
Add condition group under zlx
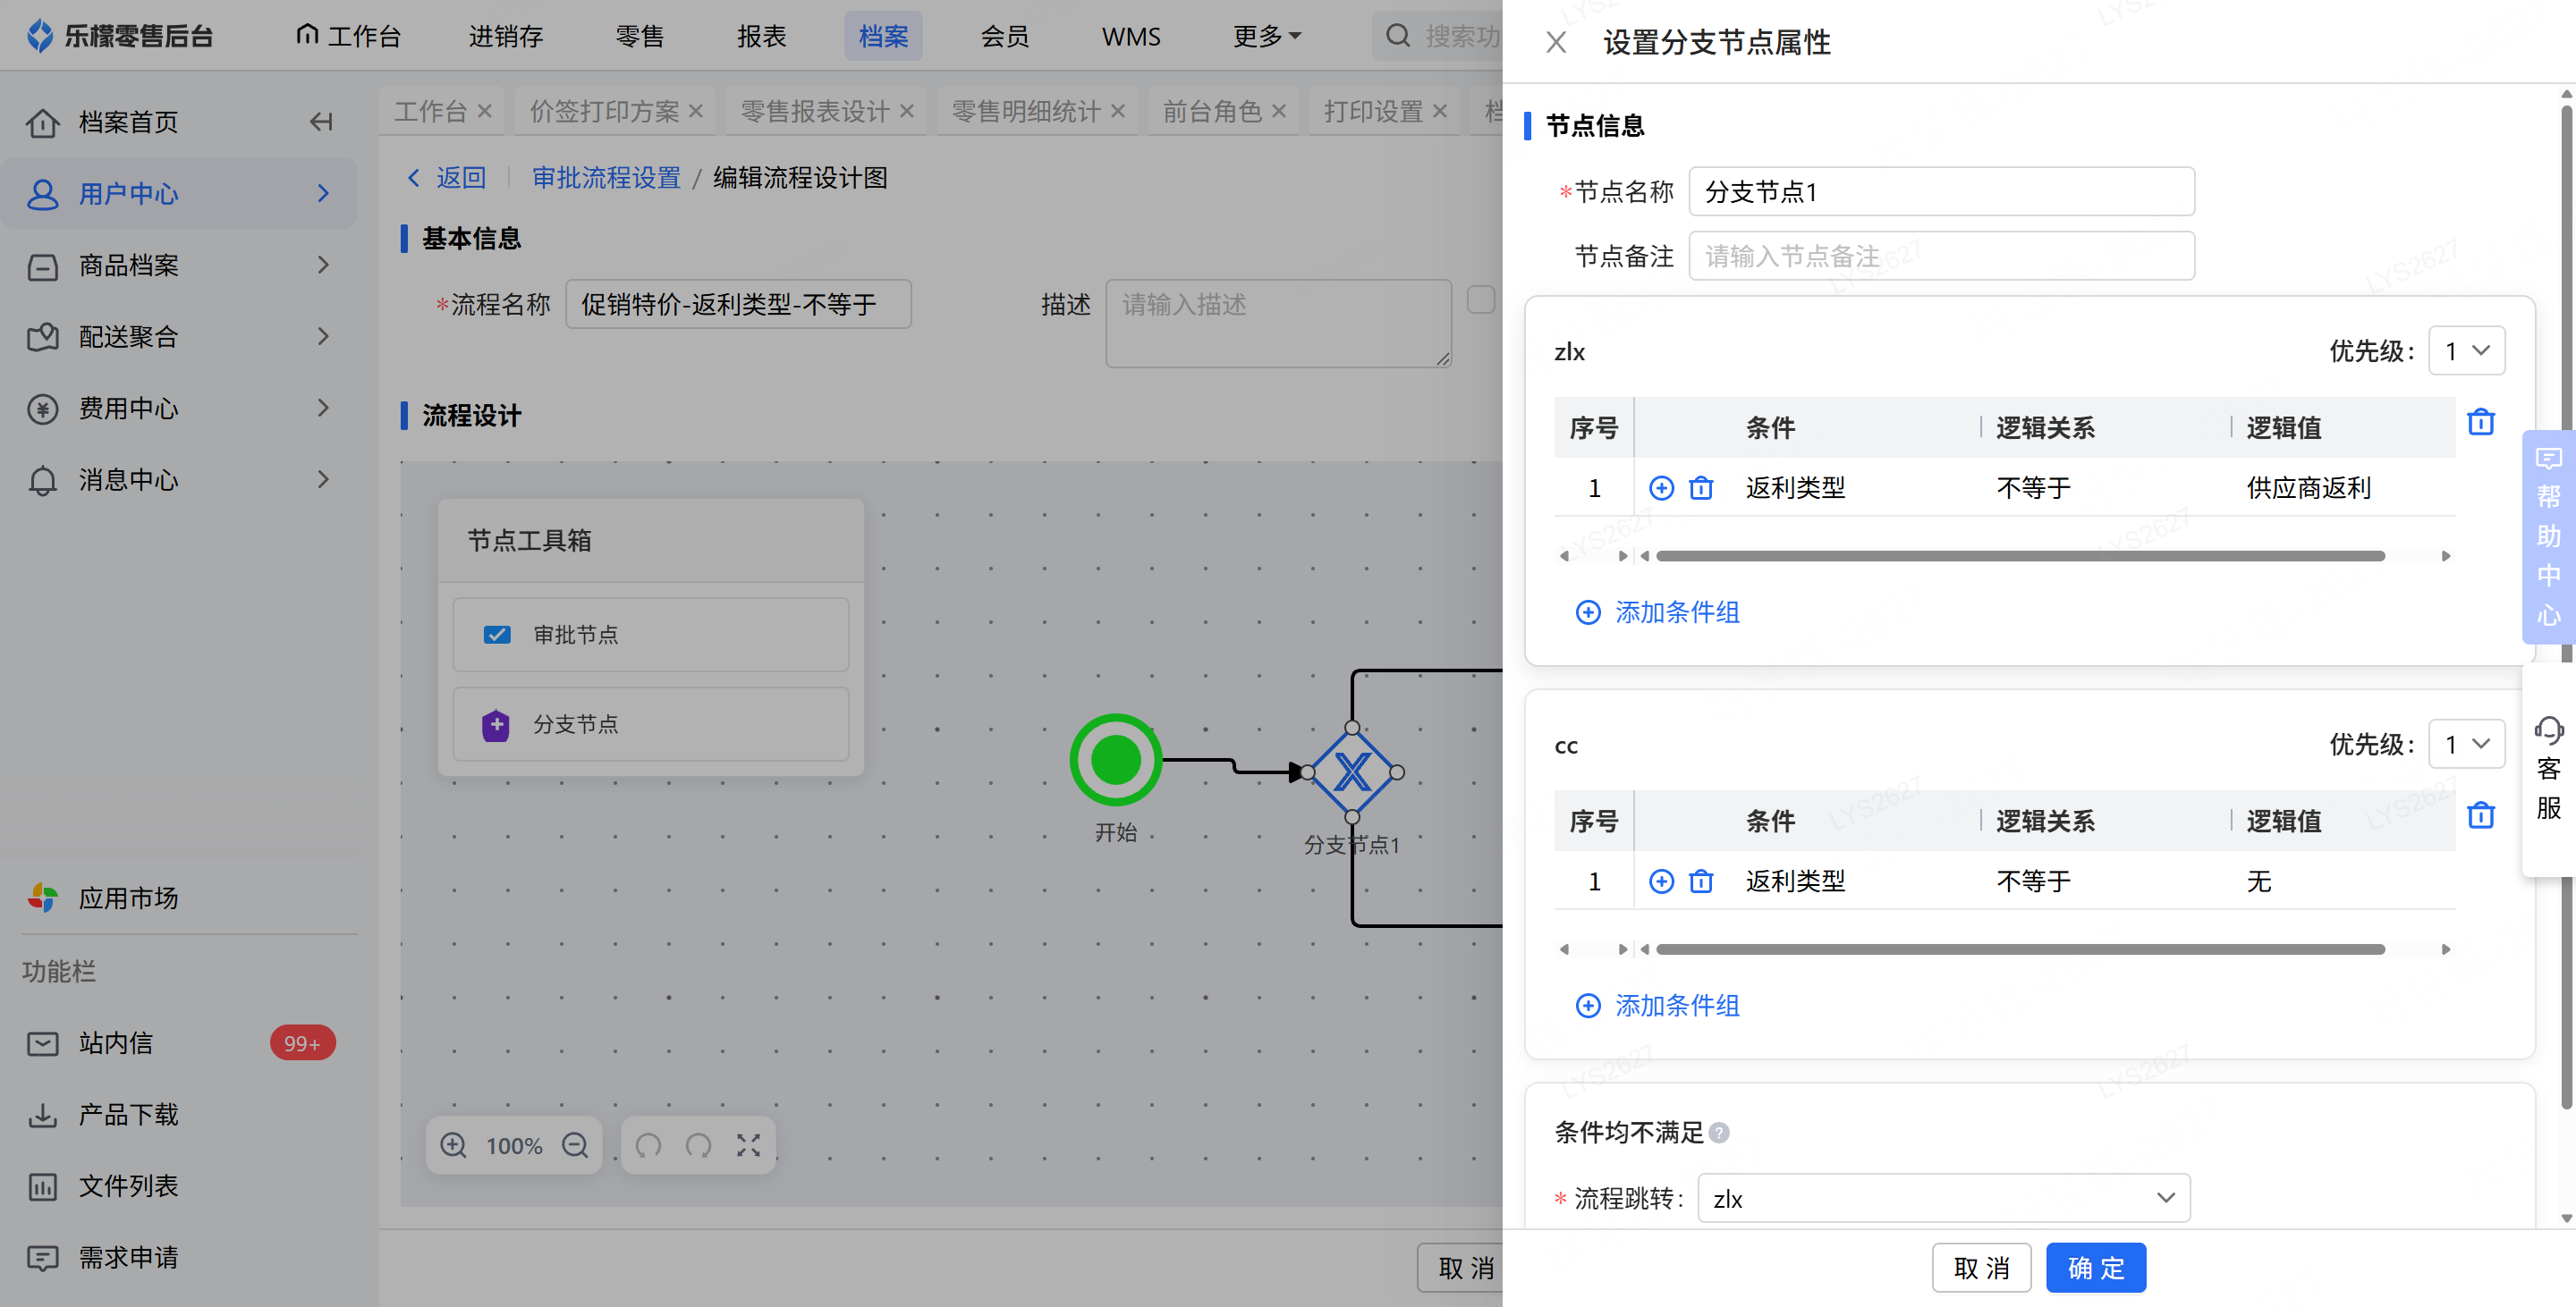[1658, 611]
